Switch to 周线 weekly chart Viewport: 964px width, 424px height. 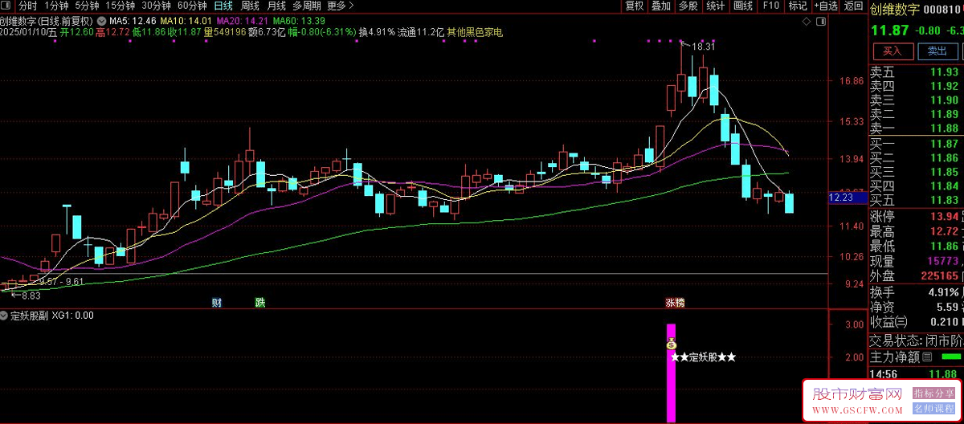250,6
